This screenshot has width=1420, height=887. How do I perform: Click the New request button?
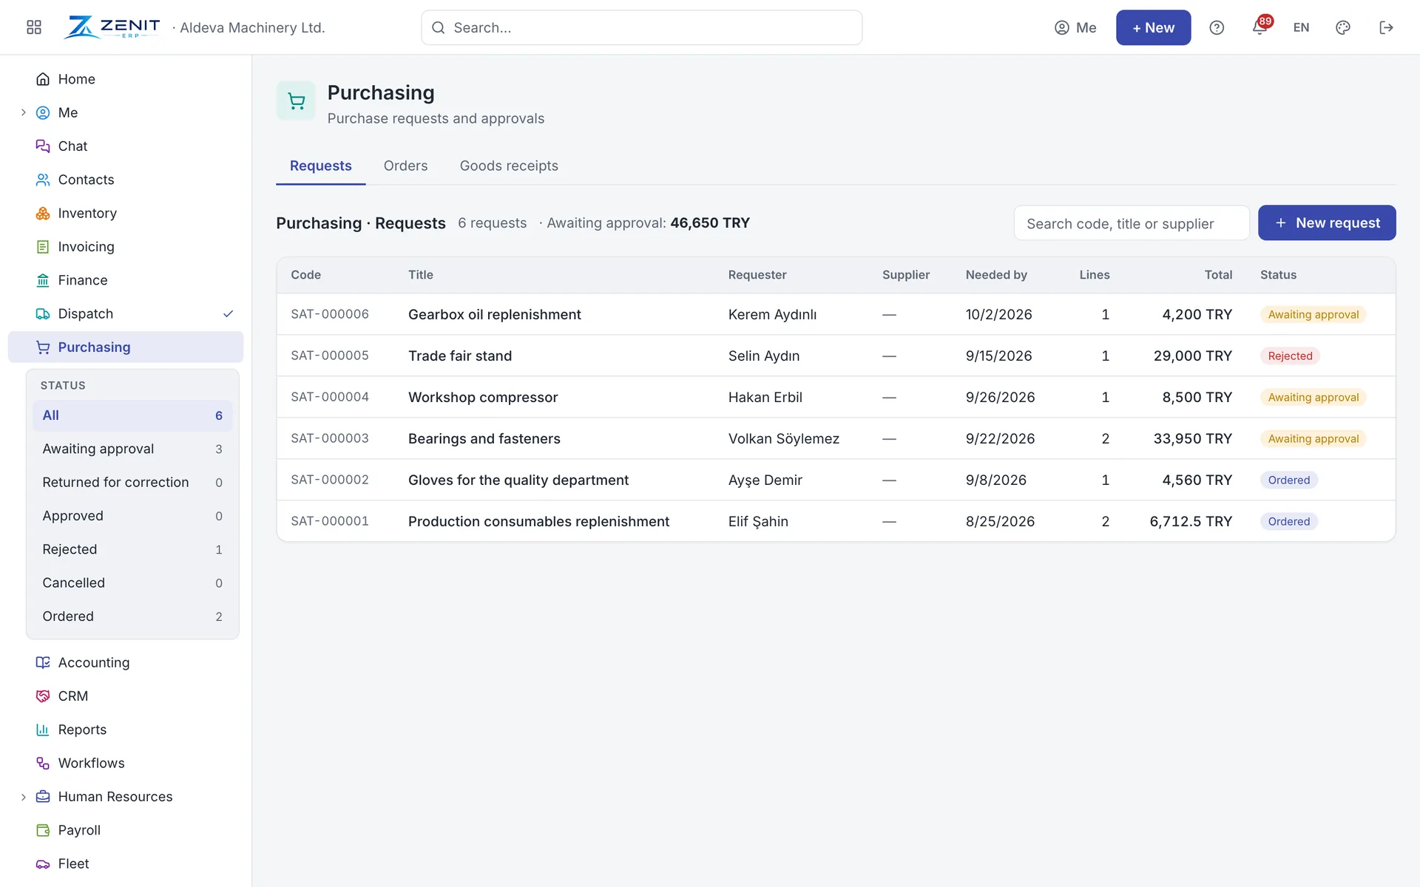point(1327,222)
